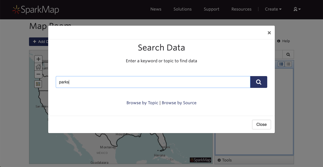Image resolution: width=323 pixels, height=167 pixels.
Task: Follow the Browse by Topic link
Action: tap(142, 103)
